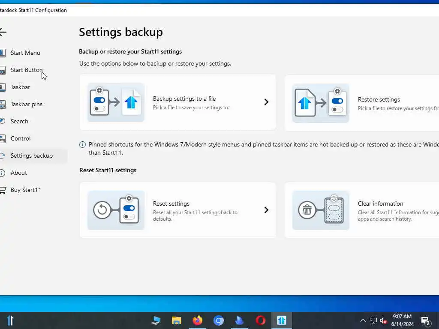
Task: Click the Control sidebar icon
Action: click(3, 139)
